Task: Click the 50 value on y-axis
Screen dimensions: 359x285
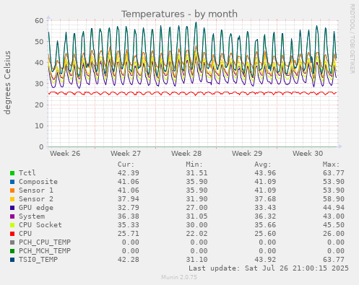Action: 39,42
